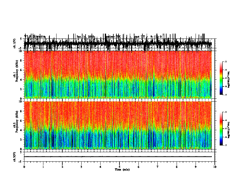Click the "start UT" time text
The image size is (242, 187).
coord(148,37)
